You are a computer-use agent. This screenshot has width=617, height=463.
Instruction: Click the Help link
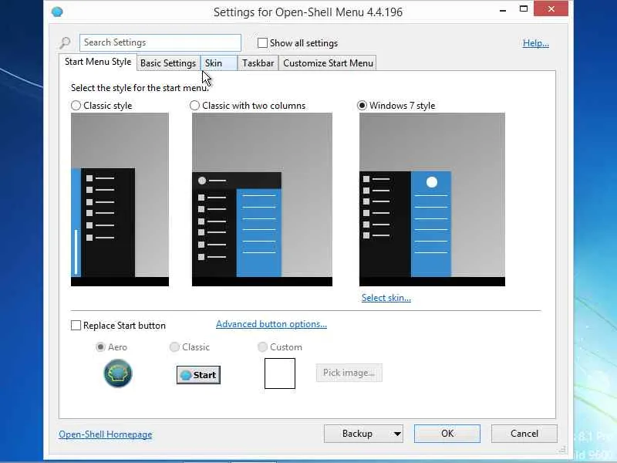pos(535,43)
